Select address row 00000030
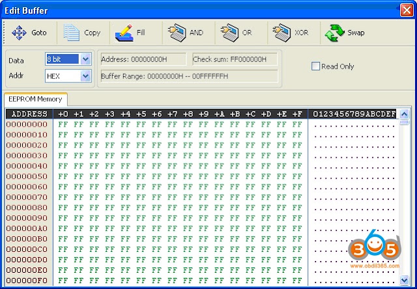Viewport: 417px width, 289px height. (x=27, y=155)
